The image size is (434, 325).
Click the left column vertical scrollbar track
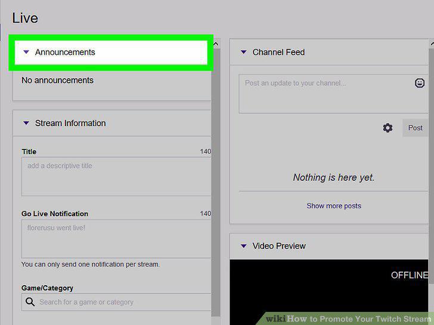(216, 182)
